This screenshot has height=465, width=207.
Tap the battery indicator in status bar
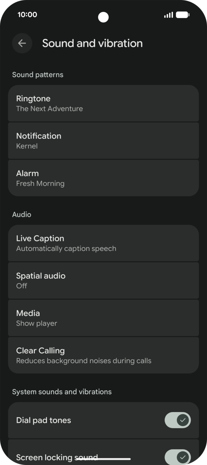(181, 15)
